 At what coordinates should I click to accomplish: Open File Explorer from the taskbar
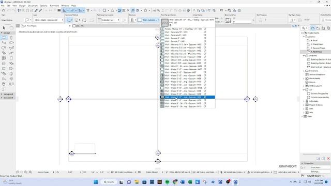coord(137,182)
